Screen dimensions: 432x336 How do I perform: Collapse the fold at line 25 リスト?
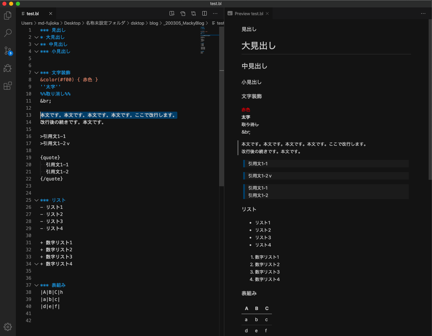pyautogui.click(x=36, y=200)
